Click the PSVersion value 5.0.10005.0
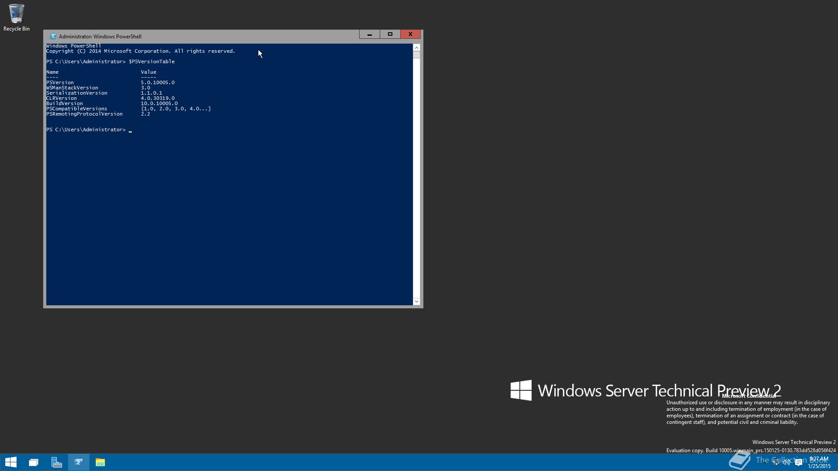 [x=158, y=82]
